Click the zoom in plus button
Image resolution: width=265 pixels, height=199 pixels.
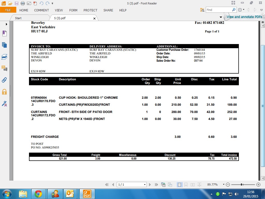point(258,184)
